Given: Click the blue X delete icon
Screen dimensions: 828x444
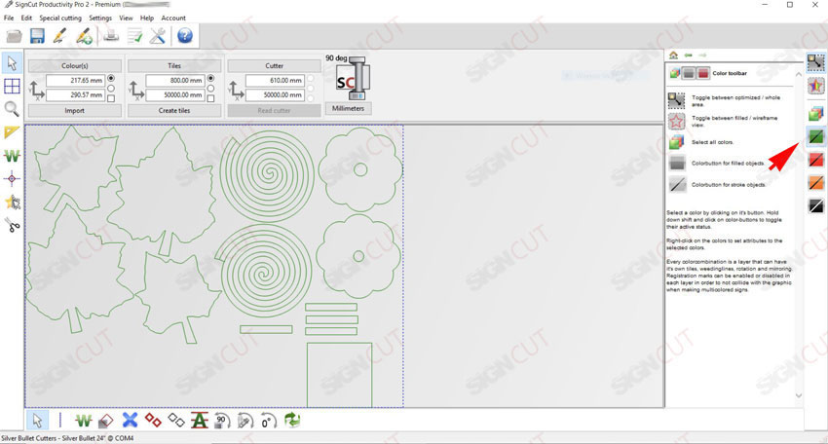Looking at the screenshot, I should [130, 421].
